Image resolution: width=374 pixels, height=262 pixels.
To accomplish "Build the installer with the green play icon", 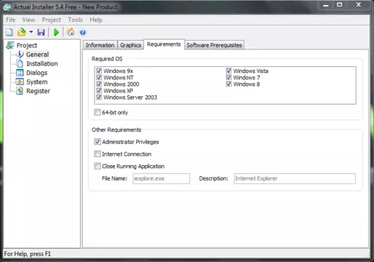I will pos(56,32).
